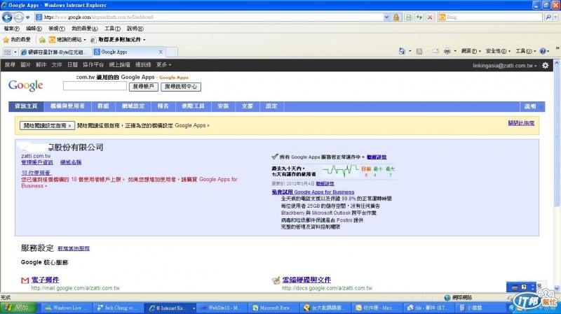Expand 更多 in Google black bar
The width and height of the screenshot is (561, 314).
click(163, 65)
